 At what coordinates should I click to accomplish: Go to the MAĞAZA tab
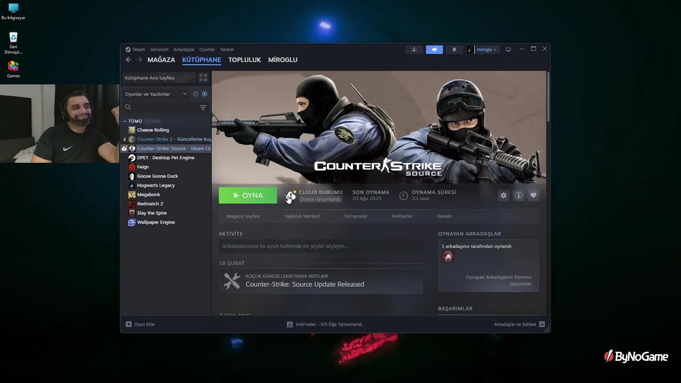click(x=161, y=60)
